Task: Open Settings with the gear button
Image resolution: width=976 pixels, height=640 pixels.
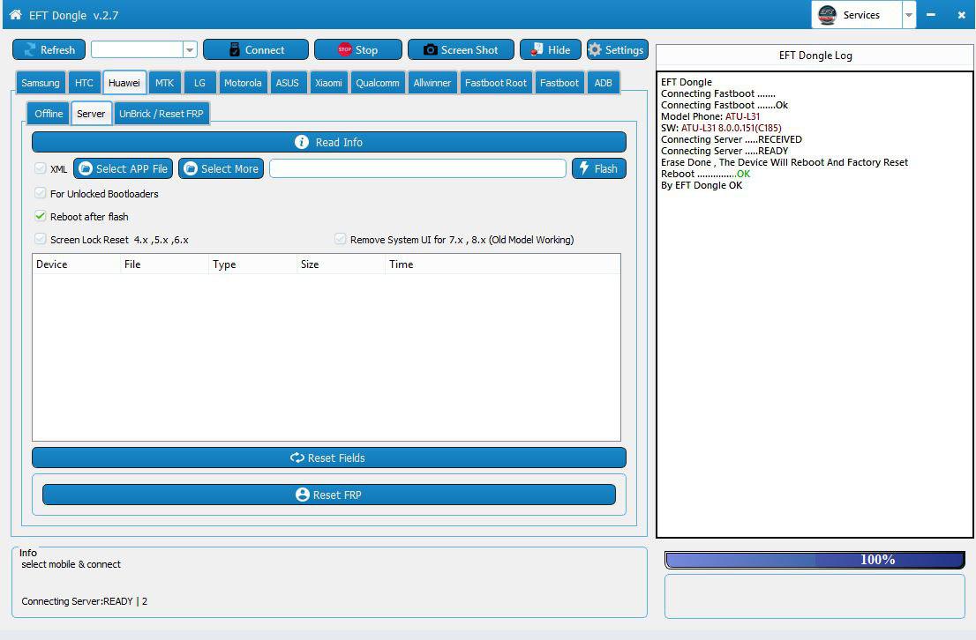Action: pos(617,49)
